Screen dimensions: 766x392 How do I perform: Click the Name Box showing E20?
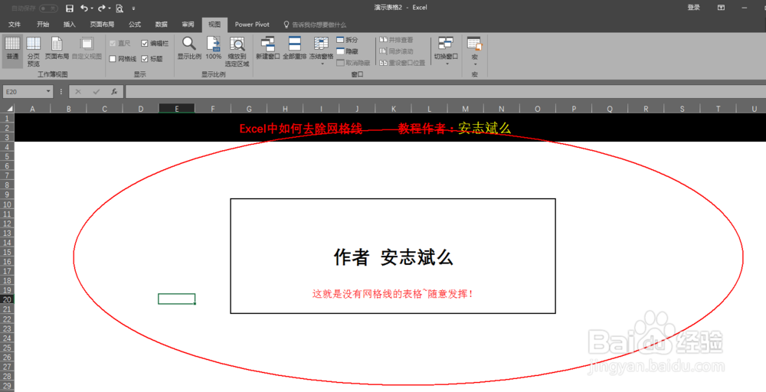click(24, 91)
